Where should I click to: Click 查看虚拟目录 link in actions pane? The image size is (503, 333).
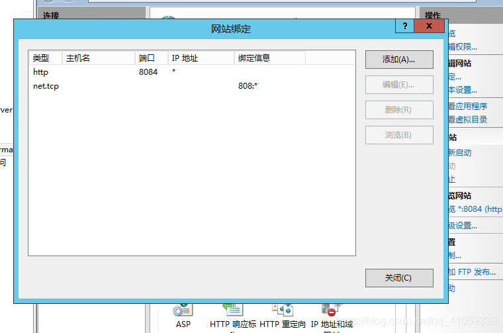468,120
